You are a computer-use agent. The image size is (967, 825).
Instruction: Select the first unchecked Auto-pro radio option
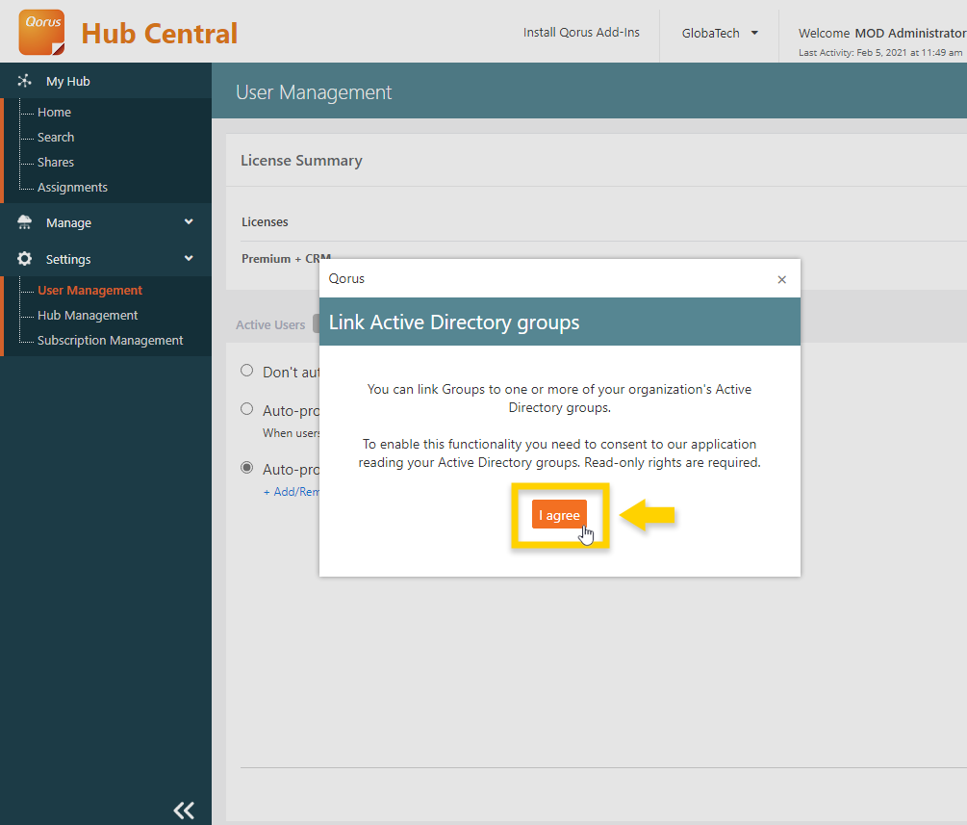pos(246,408)
